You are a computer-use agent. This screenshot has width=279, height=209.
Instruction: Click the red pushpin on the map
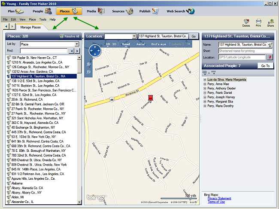click(x=151, y=98)
